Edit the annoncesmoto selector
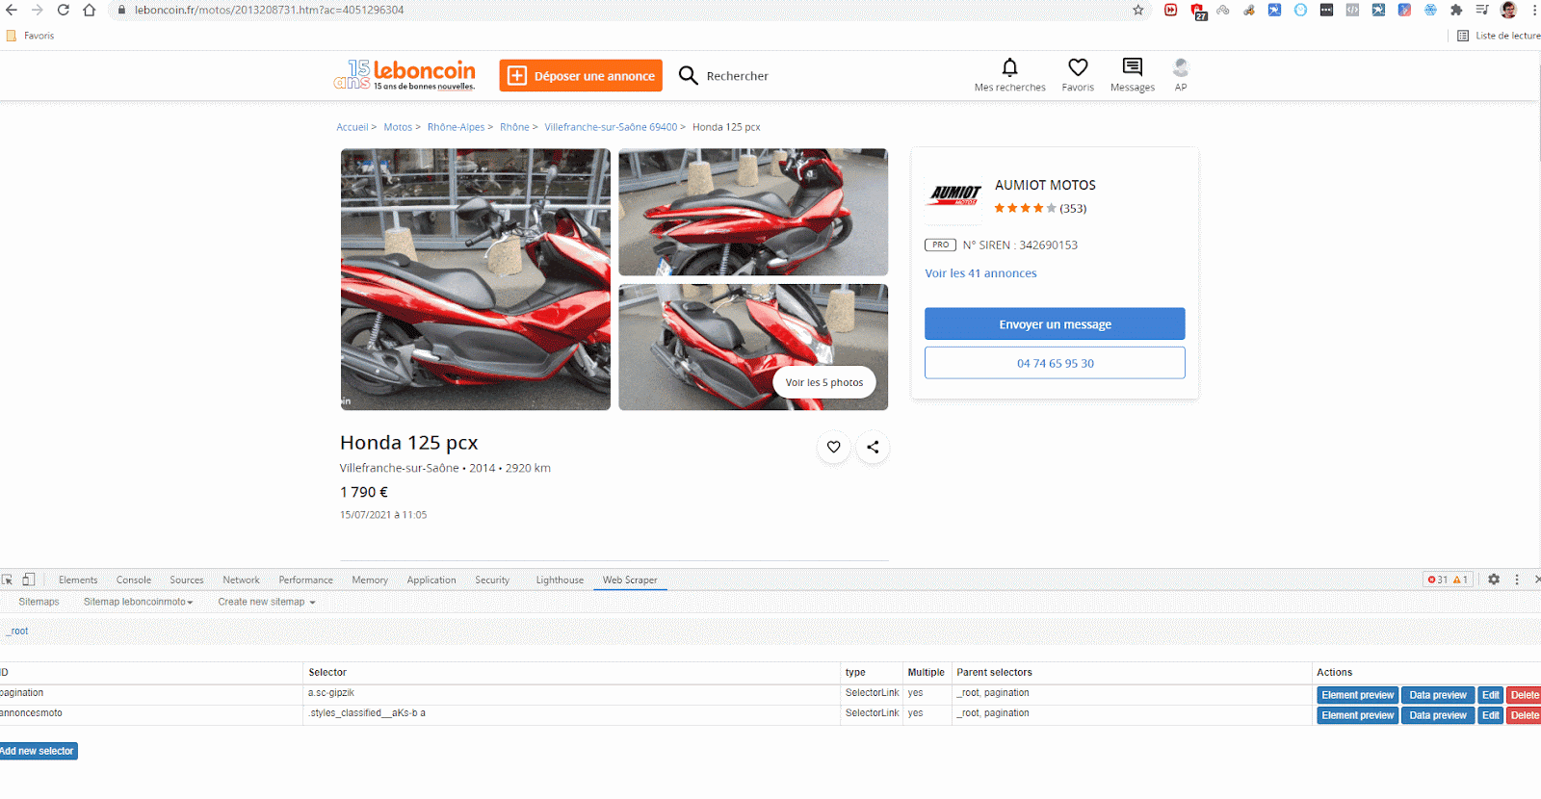The image size is (1541, 799). tap(1491, 715)
